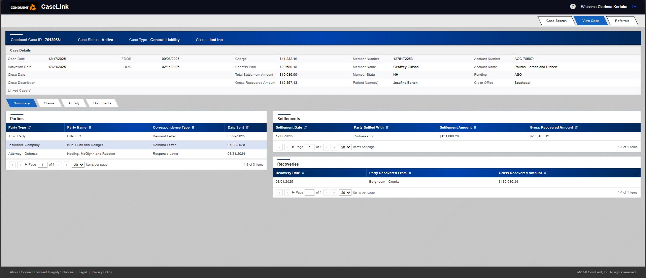Select the Prohaska Inc settlement row
Viewport: 646px width, 278px height.
point(456,136)
